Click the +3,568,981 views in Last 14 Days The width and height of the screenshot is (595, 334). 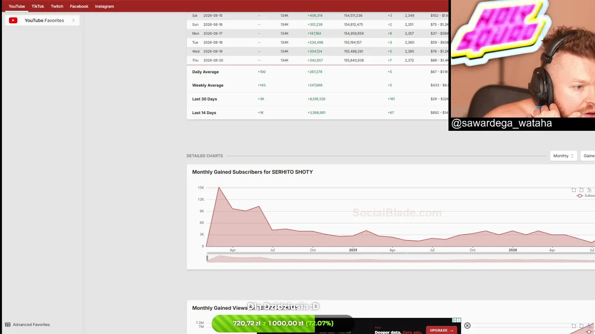pyautogui.click(x=316, y=113)
